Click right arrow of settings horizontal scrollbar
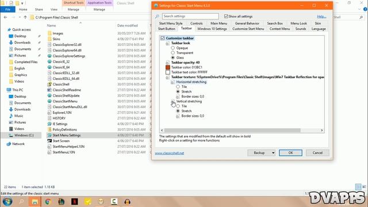 coord(322,131)
